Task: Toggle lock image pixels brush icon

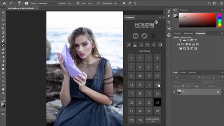Action: pos(187,86)
